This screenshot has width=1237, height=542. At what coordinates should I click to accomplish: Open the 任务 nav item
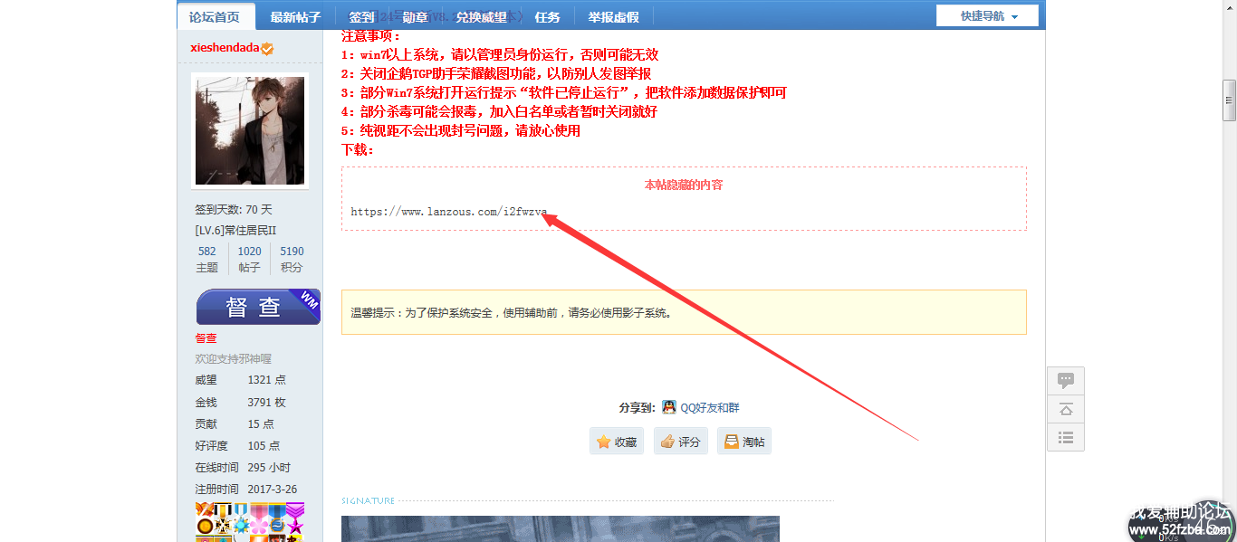point(547,17)
